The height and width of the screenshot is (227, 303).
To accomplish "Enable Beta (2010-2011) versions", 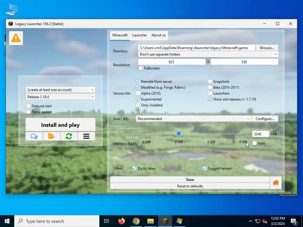I will [x=210, y=87].
